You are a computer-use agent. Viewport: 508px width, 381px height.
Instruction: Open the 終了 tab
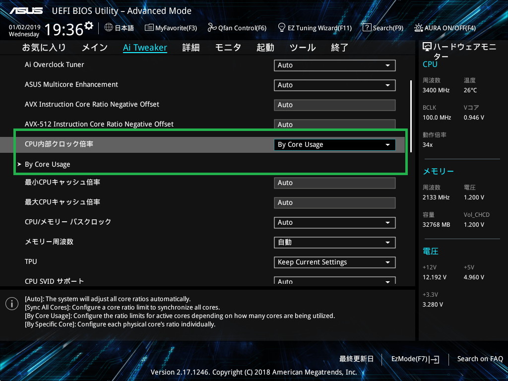pos(339,48)
